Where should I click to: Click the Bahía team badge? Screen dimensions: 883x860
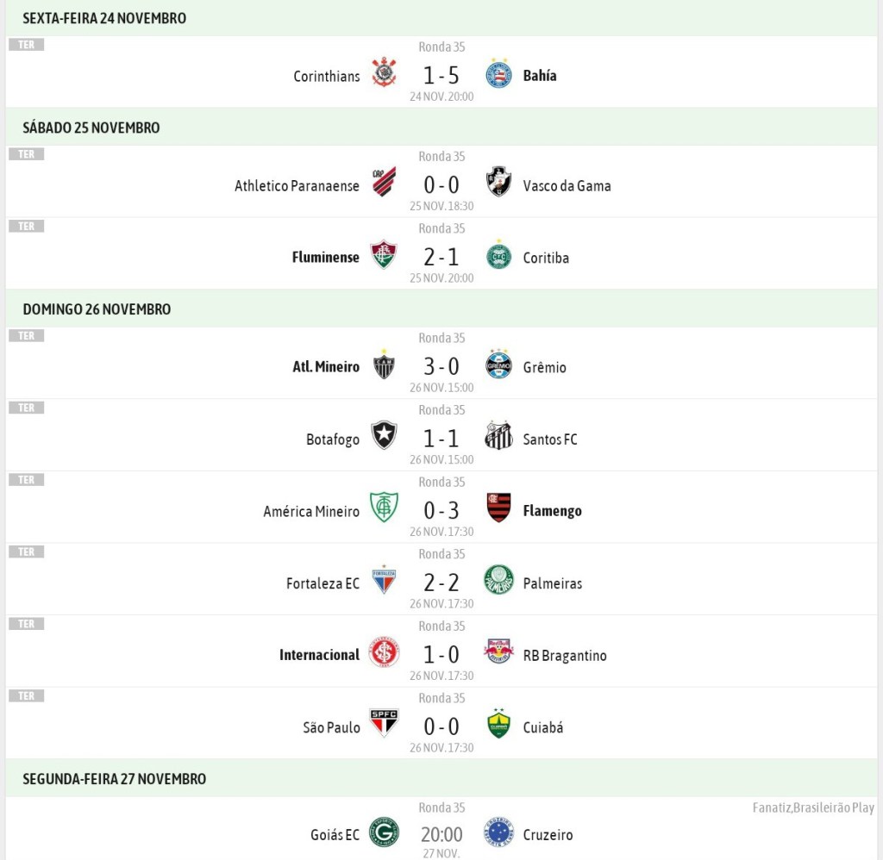point(498,74)
